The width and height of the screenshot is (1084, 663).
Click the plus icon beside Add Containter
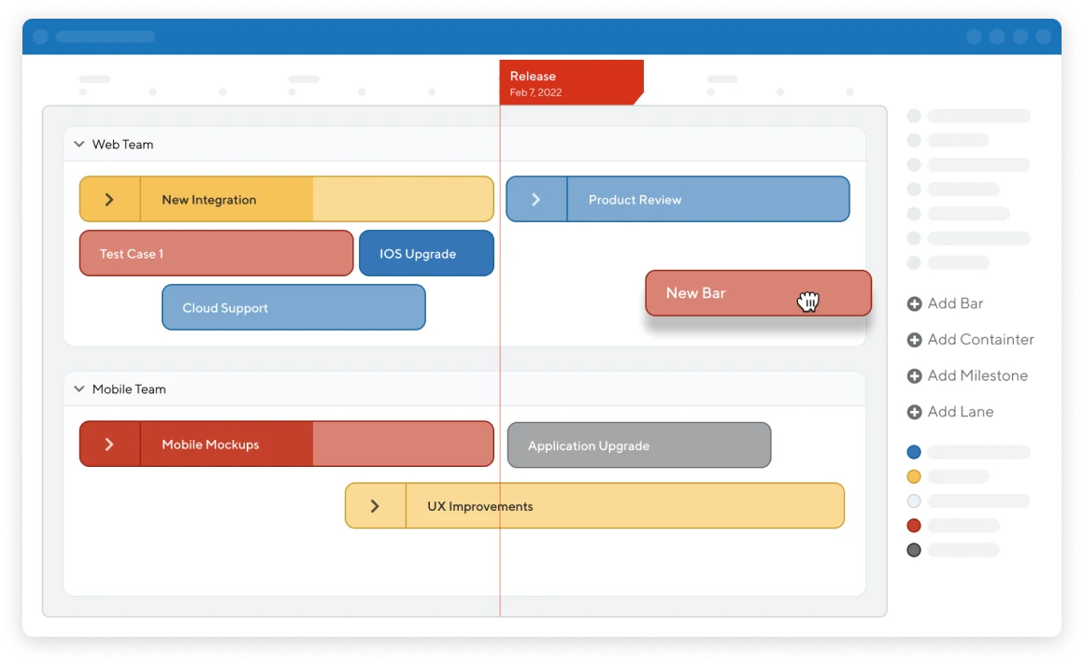(914, 340)
